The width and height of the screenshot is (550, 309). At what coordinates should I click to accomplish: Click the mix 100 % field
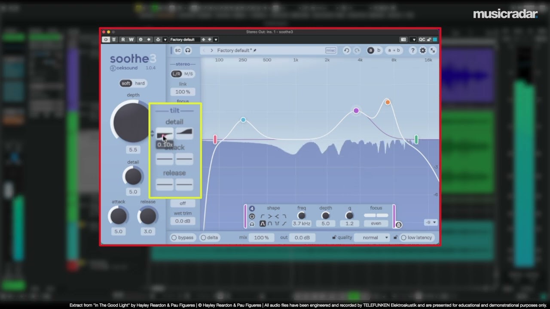pyautogui.click(x=261, y=237)
